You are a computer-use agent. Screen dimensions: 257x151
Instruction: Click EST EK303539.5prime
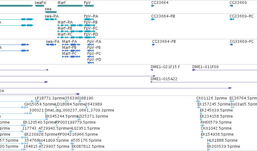[223, 146]
